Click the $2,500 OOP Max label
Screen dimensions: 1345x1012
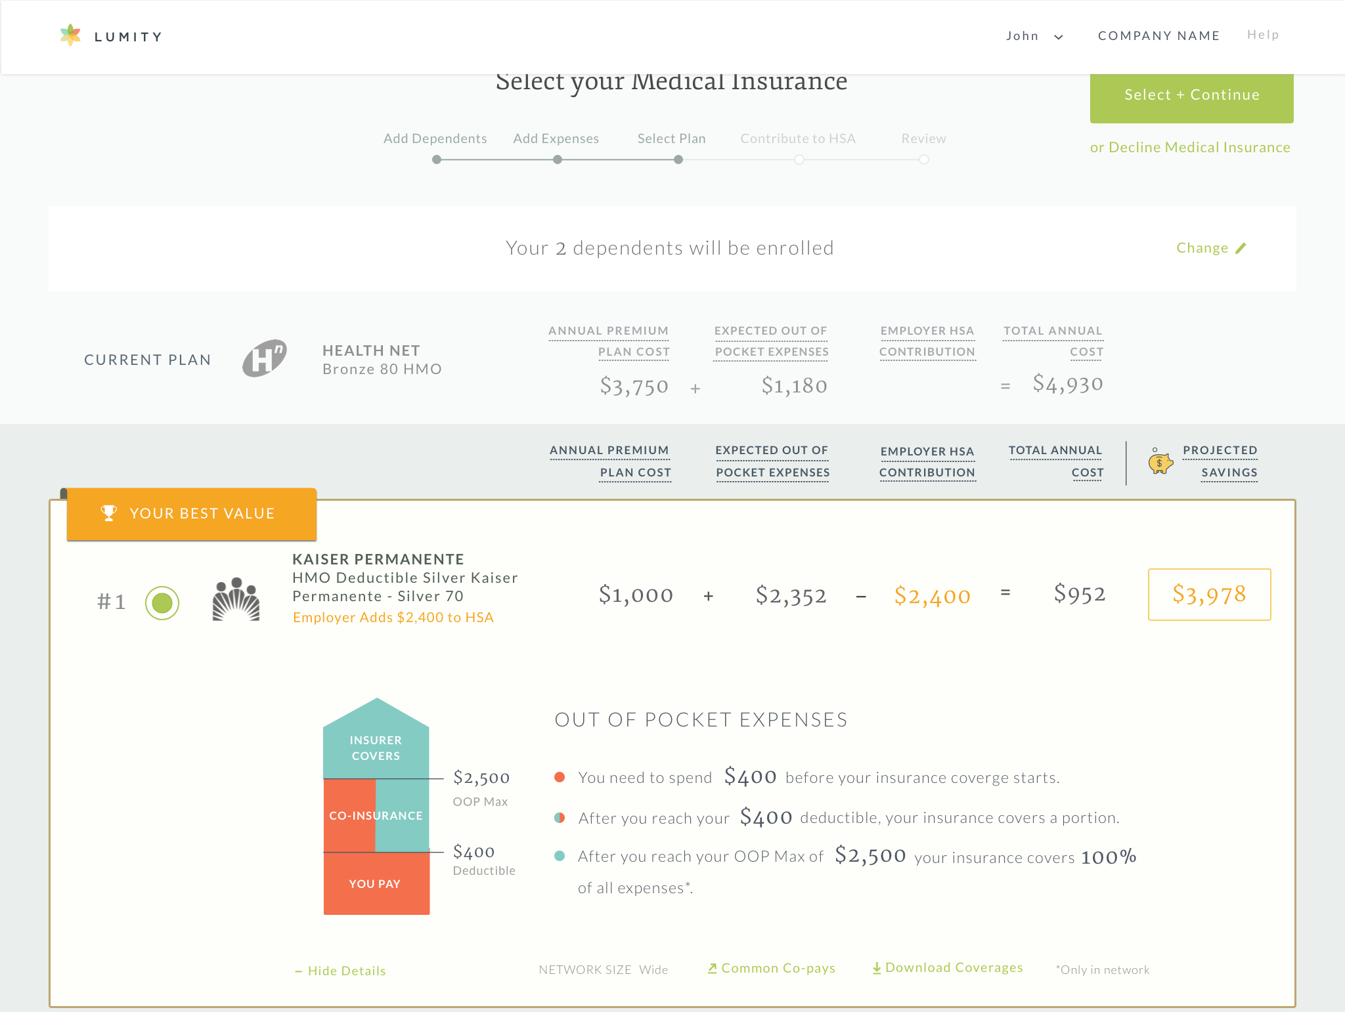(x=481, y=788)
